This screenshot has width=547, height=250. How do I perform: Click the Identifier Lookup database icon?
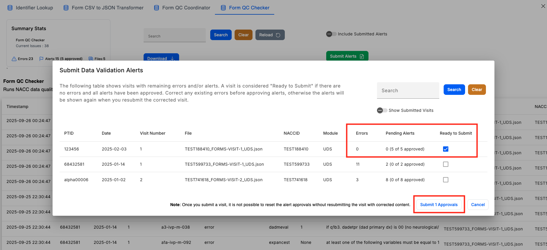tap(10, 8)
